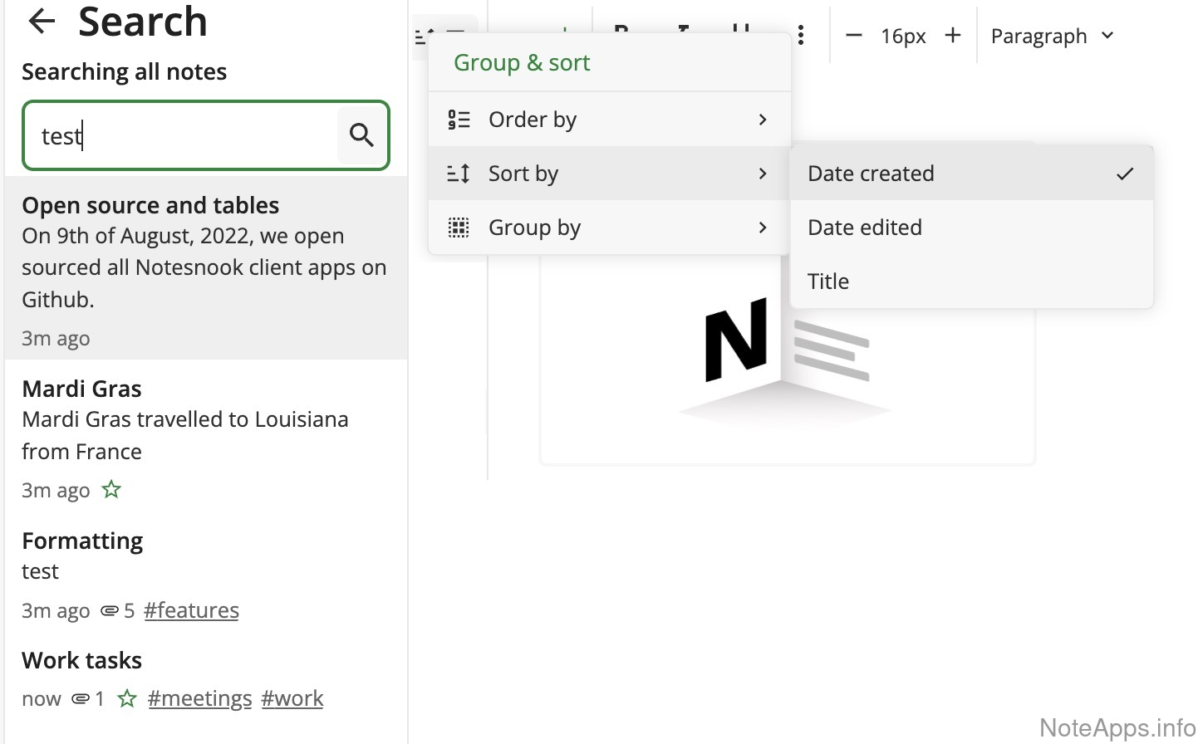The height and width of the screenshot is (744, 1198).
Task: Click attachment icon on Formatting note
Action: [109, 610]
